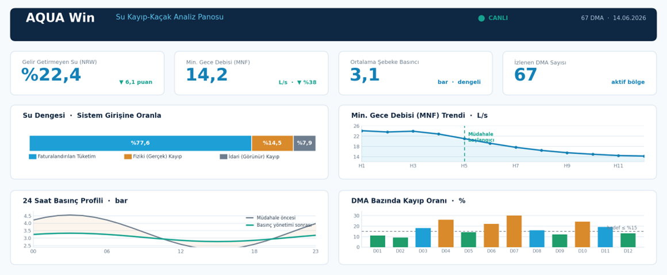
Task: Click the H9 axis label
Action: click(x=567, y=166)
